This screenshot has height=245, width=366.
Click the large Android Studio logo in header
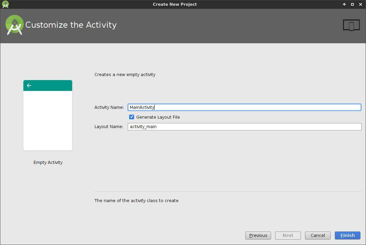[14, 25]
